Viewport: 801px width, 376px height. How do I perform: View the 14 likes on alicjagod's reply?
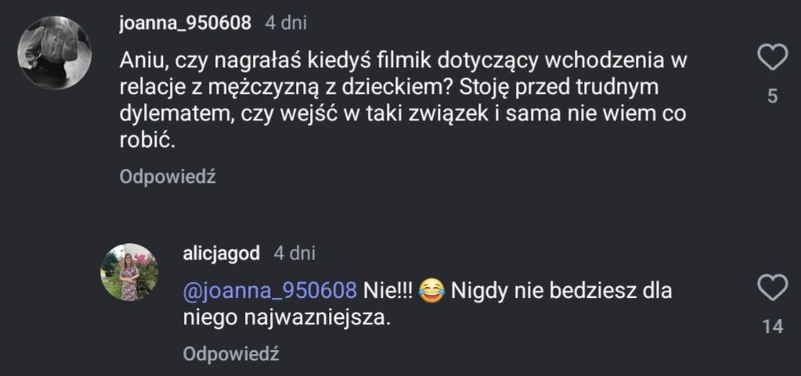[773, 328]
